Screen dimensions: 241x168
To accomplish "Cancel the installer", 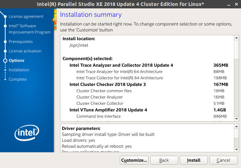I will point(223,160).
